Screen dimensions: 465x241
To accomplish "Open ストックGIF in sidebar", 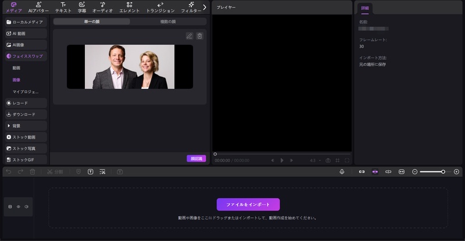I will [x=26, y=160].
